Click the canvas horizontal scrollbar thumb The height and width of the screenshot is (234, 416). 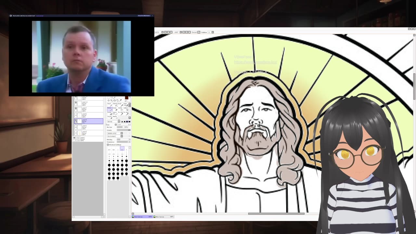click(276, 214)
